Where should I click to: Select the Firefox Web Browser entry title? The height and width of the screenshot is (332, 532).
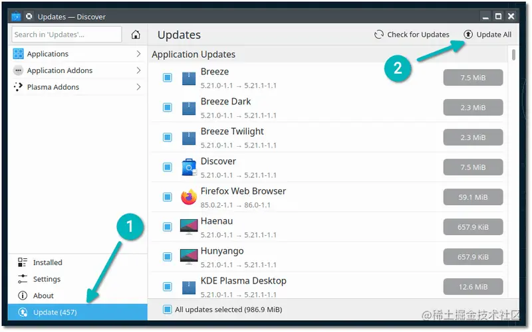[x=243, y=191]
